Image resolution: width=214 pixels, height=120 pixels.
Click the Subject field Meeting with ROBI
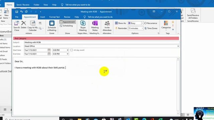(102, 42)
